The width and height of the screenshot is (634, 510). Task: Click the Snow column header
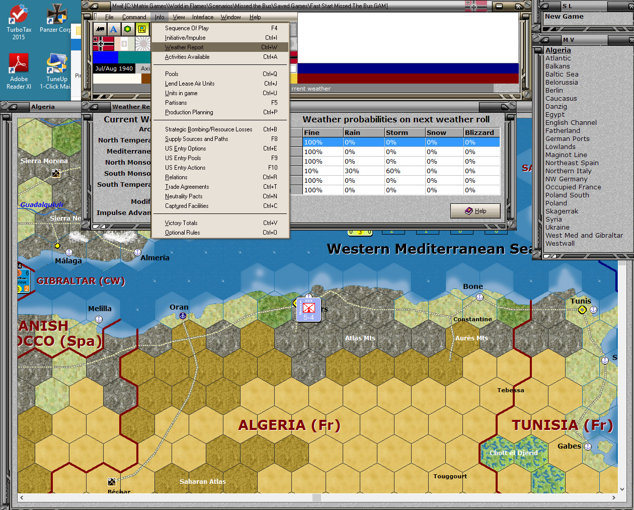point(444,133)
